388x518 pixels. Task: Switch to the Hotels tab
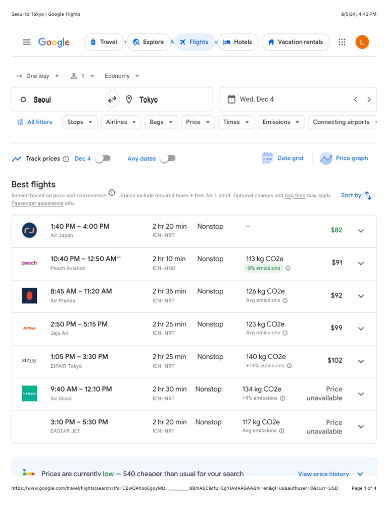click(x=238, y=42)
